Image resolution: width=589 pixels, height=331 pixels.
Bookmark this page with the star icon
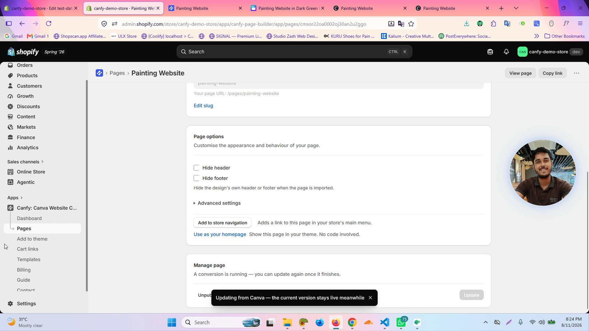coord(411,24)
